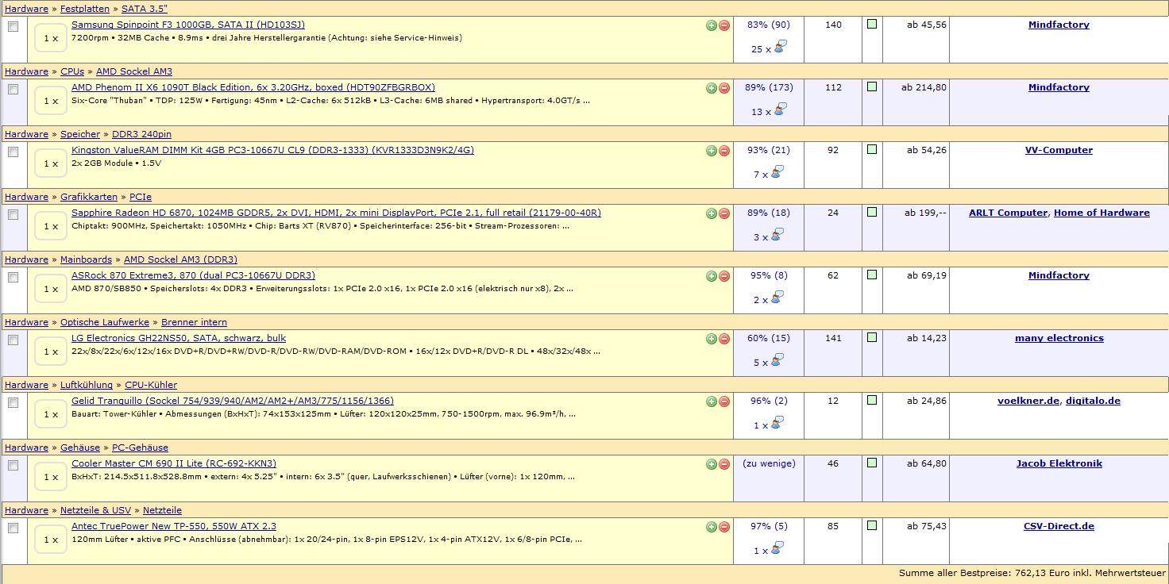Click red minus icon for AMD Phenom II X6
This screenshot has height=584, width=1169.
pos(724,88)
